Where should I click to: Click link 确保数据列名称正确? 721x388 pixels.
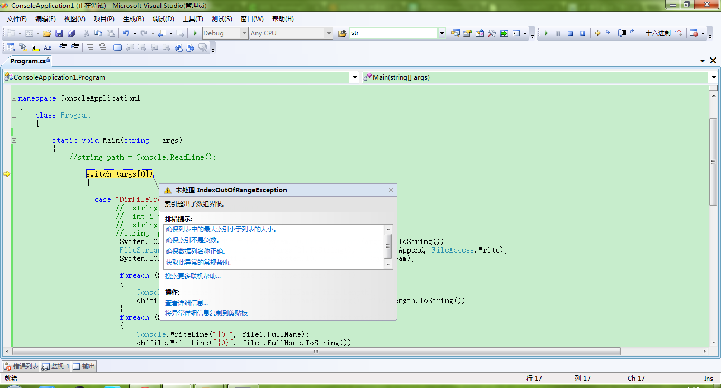(x=196, y=251)
